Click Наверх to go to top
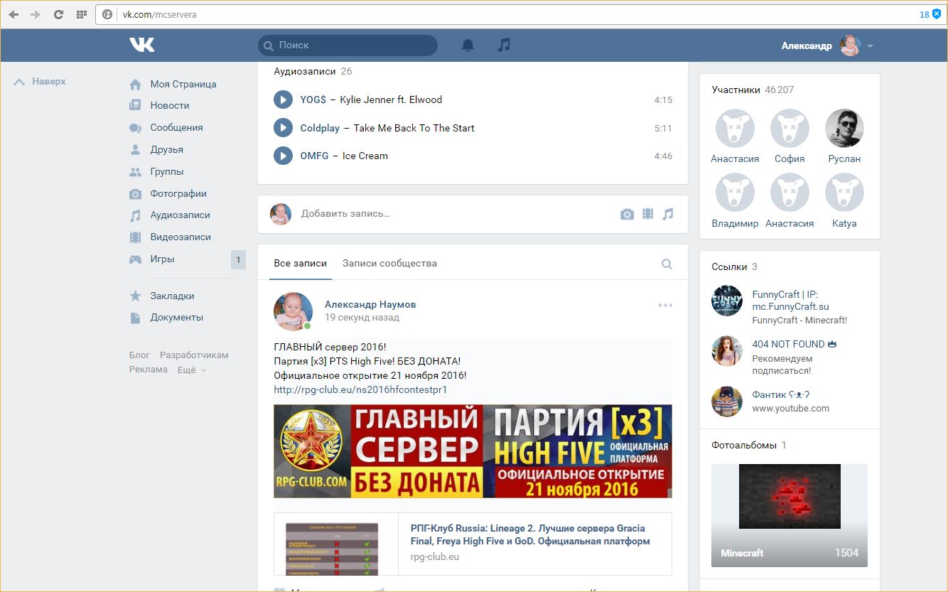The image size is (948, 592). [41, 82]
